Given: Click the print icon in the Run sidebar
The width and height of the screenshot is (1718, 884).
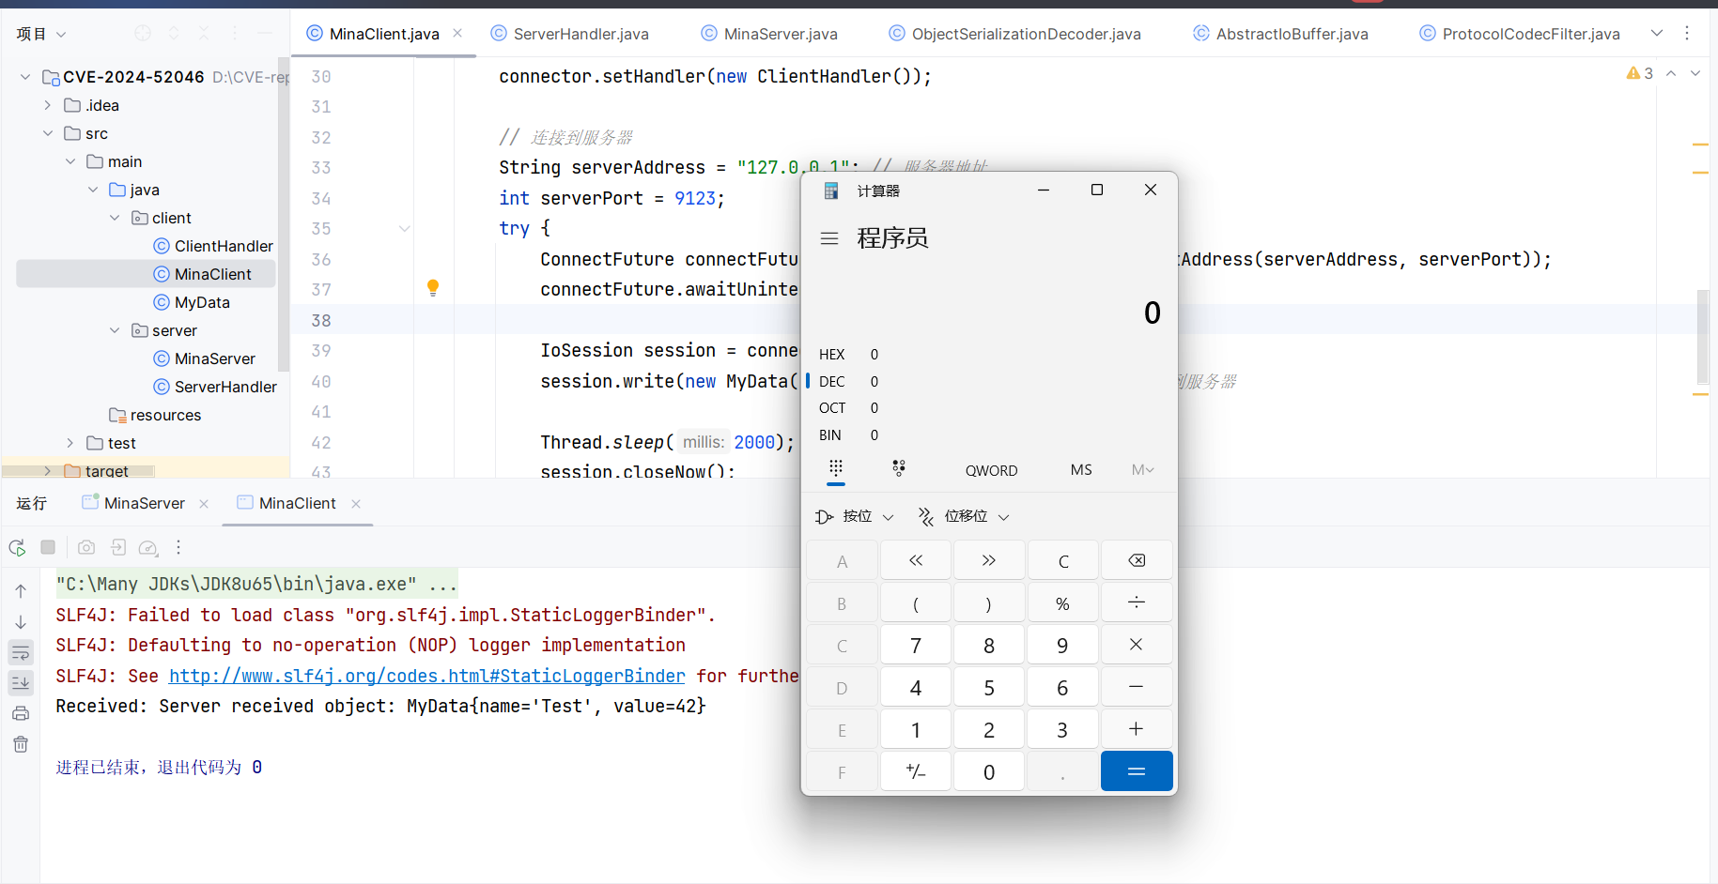Looking at the screenshot, I should [x=21, y=714].
